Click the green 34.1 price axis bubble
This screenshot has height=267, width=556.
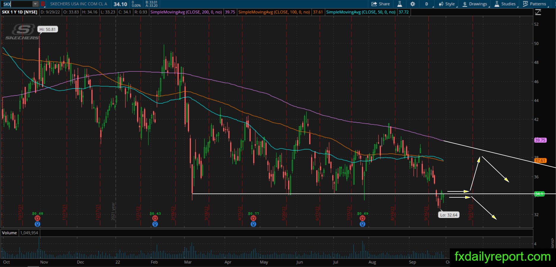(x=539, y=194)
